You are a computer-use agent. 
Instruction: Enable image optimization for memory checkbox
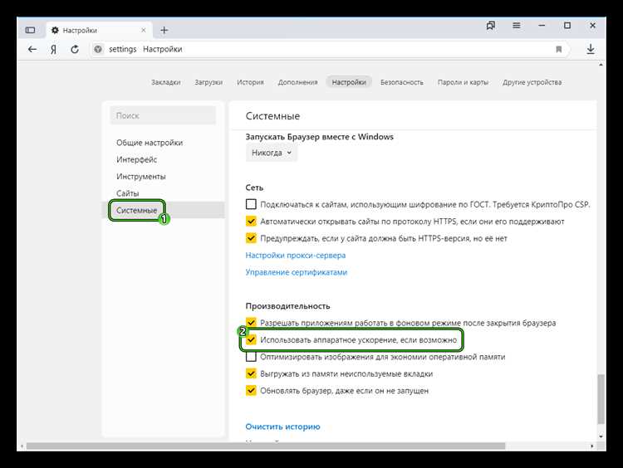[251, 357]
